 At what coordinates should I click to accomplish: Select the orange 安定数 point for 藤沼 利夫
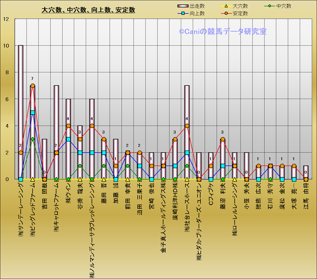pos(223,139)
